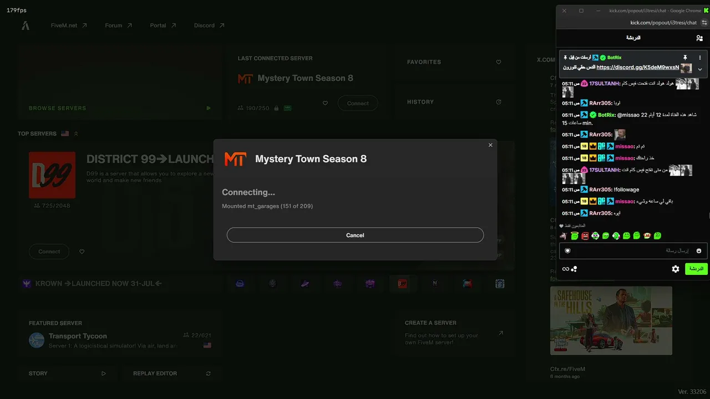This screenshot has height=399, width=710.
Task: Pick the first emote in the quick emote row
Action: click(x=564, y=236)
